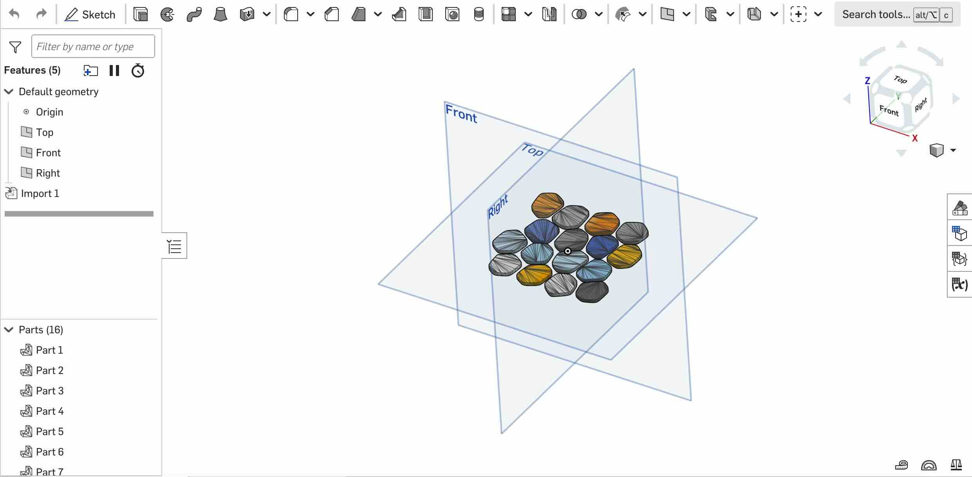The height and width of the screenshot is (477, 972).
Task: Open the view cube display dropdown
Action: pyautogui.click(x=953, y=150)
